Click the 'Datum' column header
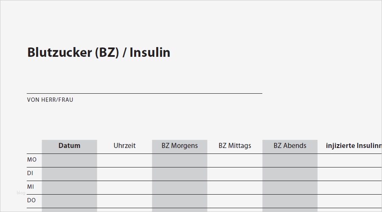This screenshot has height=212, width=382. point(69,146)
